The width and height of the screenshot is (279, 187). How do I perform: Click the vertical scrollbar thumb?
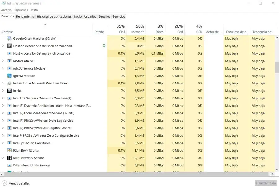[277, 67]
